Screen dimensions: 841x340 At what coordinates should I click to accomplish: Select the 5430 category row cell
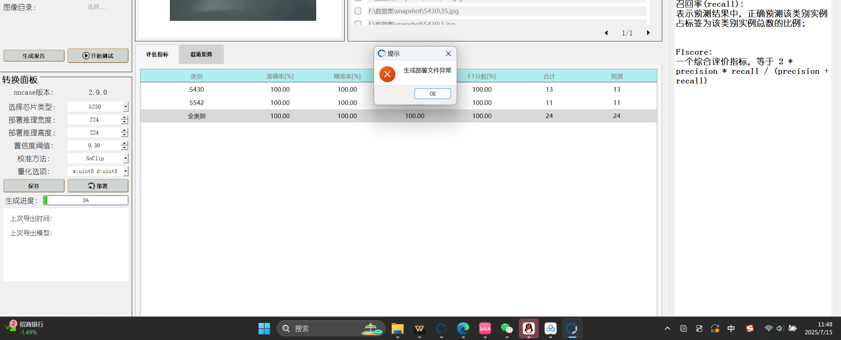(x=197, y=89)
